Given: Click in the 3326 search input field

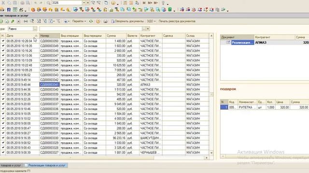Looking at the screenshot, I should tap(67, 3).
